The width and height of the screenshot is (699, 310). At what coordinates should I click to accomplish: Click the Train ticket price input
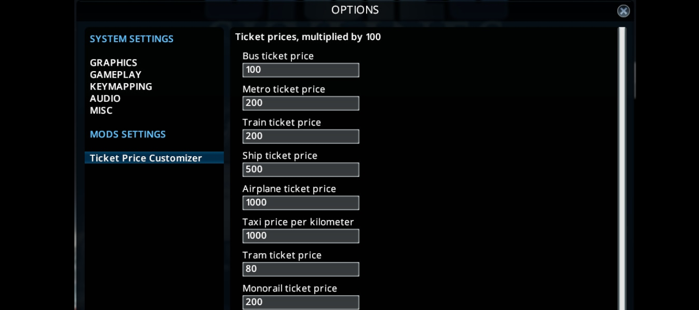coord(301,136)
